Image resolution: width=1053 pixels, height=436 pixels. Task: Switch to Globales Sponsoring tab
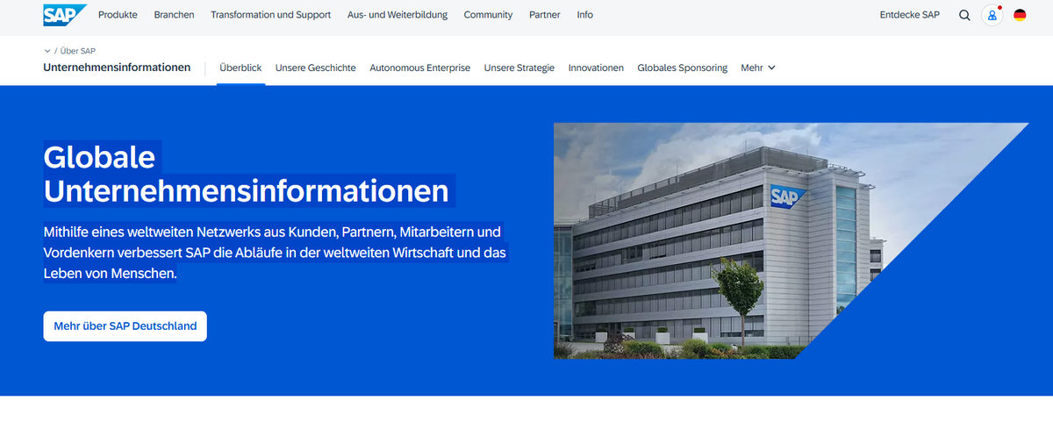[x=682, y=68]
